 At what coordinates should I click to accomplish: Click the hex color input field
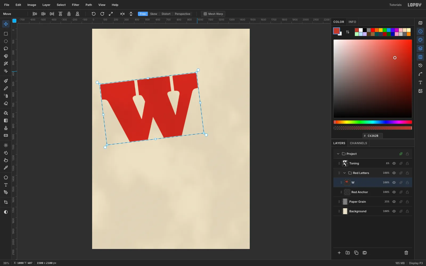pyautogui.click(x=373, y=136)
